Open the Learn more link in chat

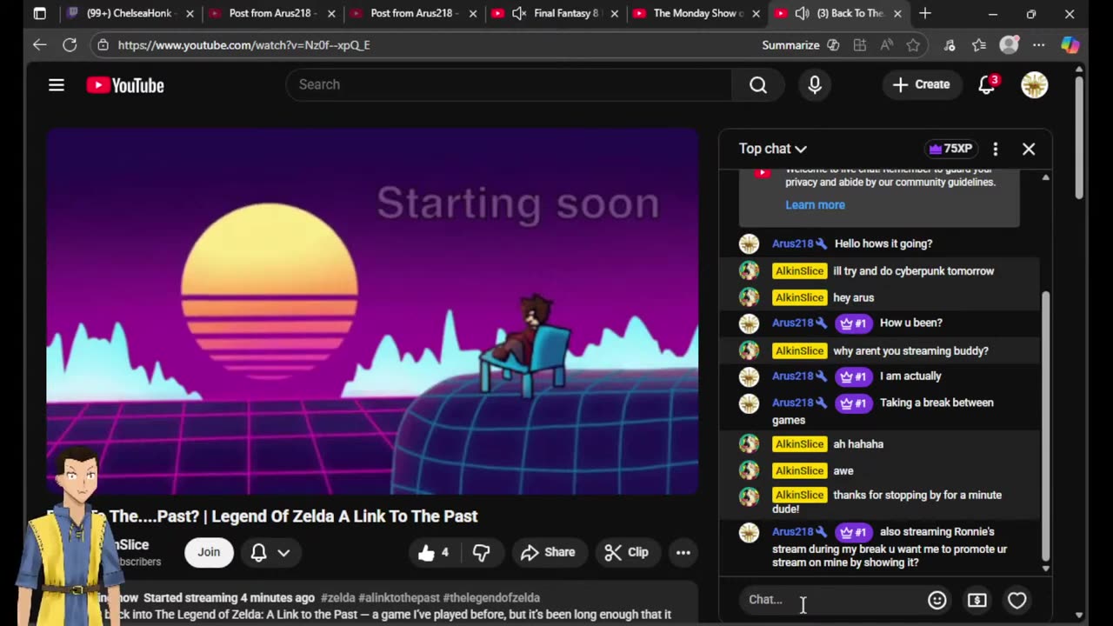(815, 205)
